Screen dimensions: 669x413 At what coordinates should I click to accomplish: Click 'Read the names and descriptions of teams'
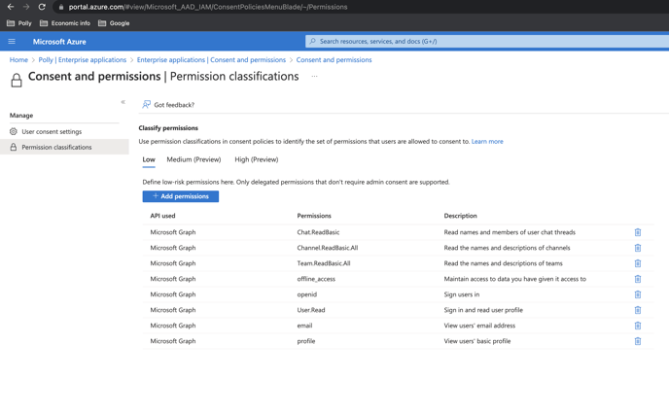coord(503,263)
